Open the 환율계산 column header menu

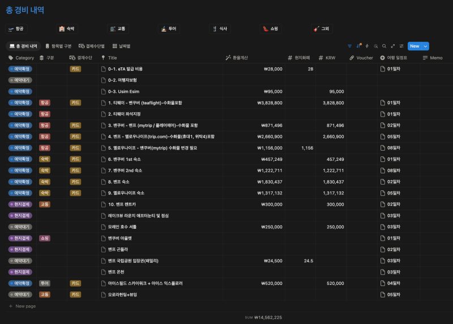[237, 58]
